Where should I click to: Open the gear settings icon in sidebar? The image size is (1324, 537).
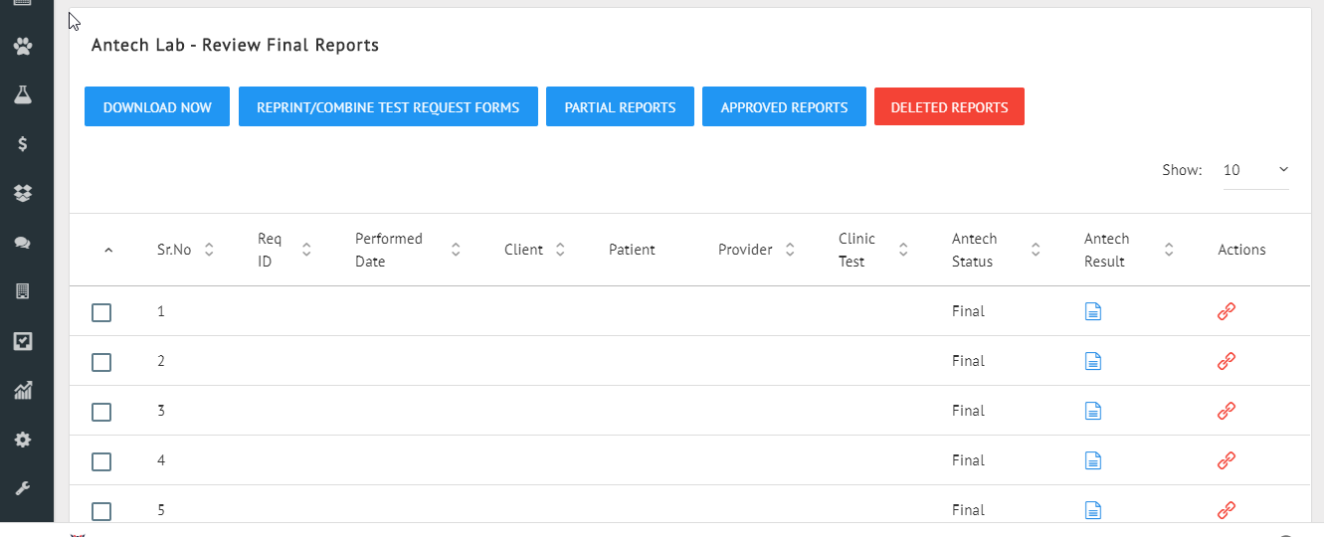click(x=22, y=440)
